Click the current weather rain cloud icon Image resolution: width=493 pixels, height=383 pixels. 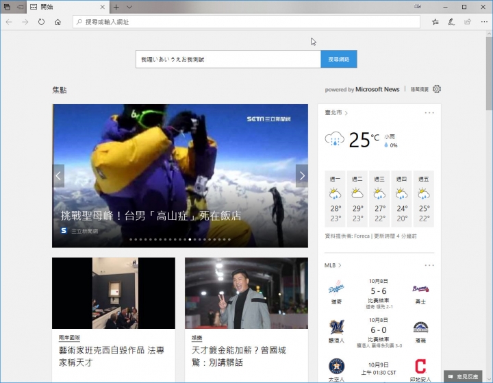pos(335,139)
